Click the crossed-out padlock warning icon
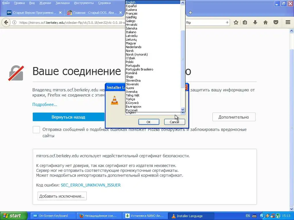The height and width of the screenshot is (220, 294). 16,73
